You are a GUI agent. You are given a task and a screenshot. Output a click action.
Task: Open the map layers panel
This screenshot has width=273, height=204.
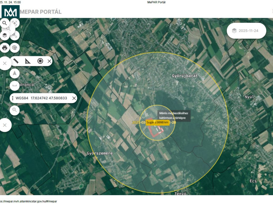[5, 35]
